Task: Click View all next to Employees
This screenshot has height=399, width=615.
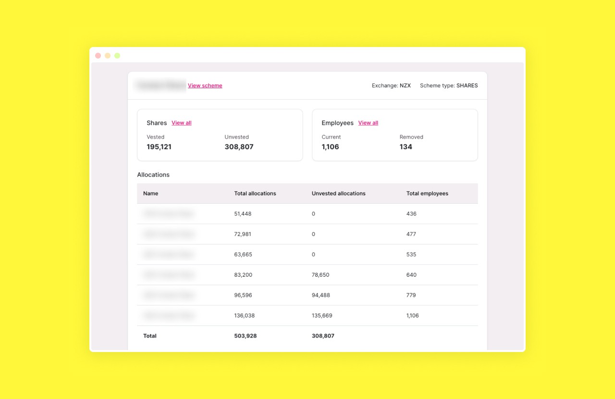Action: [368, 123]
